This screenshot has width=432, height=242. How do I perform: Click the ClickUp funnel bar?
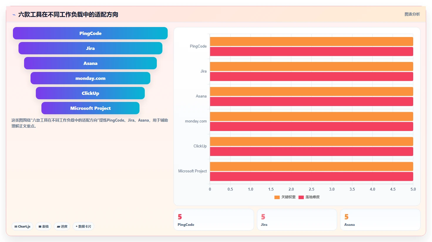(90, 93)
